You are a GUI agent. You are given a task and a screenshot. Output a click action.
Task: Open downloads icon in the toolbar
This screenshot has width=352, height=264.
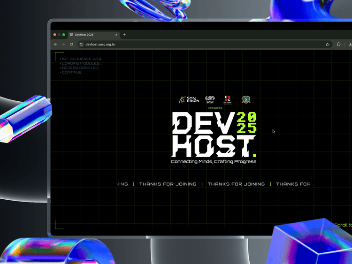pos(350,45)
